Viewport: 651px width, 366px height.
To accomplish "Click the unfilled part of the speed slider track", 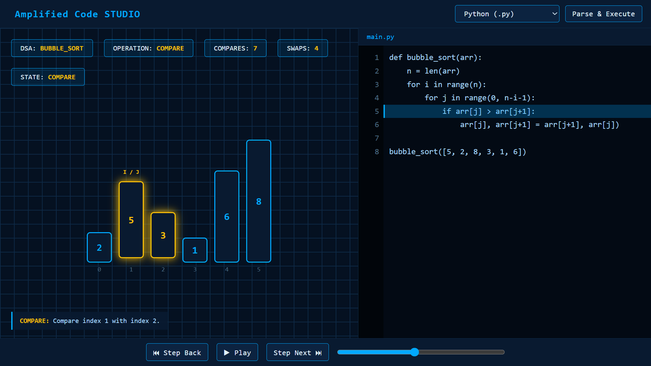I will [x=461, y=352].
